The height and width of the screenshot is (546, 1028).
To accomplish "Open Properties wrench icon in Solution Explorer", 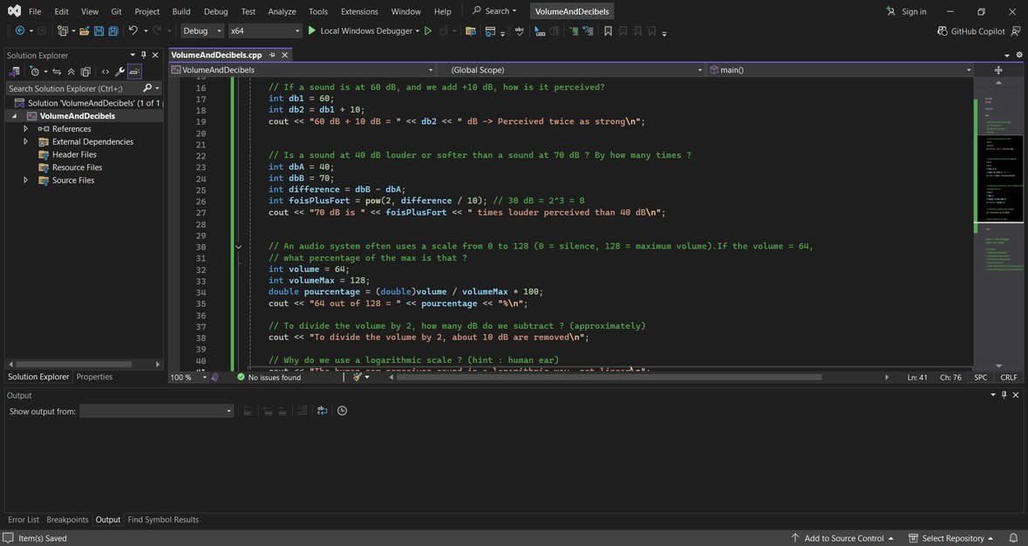I will (x=119, y=72).
